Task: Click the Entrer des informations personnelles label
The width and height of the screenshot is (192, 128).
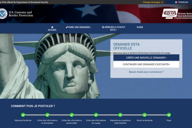Action: coord(72,122)
